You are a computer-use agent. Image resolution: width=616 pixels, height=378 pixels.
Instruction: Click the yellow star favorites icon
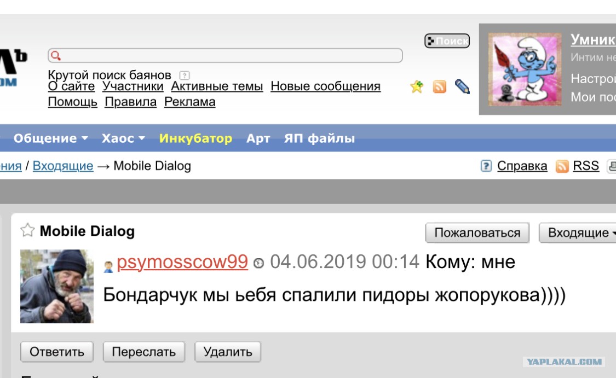417,86
